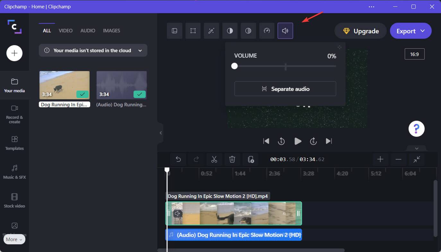Image resolution: width=441 pixels, height=252 pixels.
Task: Select the Split scissors tool in timeline
Action: [x=214, y=159]
